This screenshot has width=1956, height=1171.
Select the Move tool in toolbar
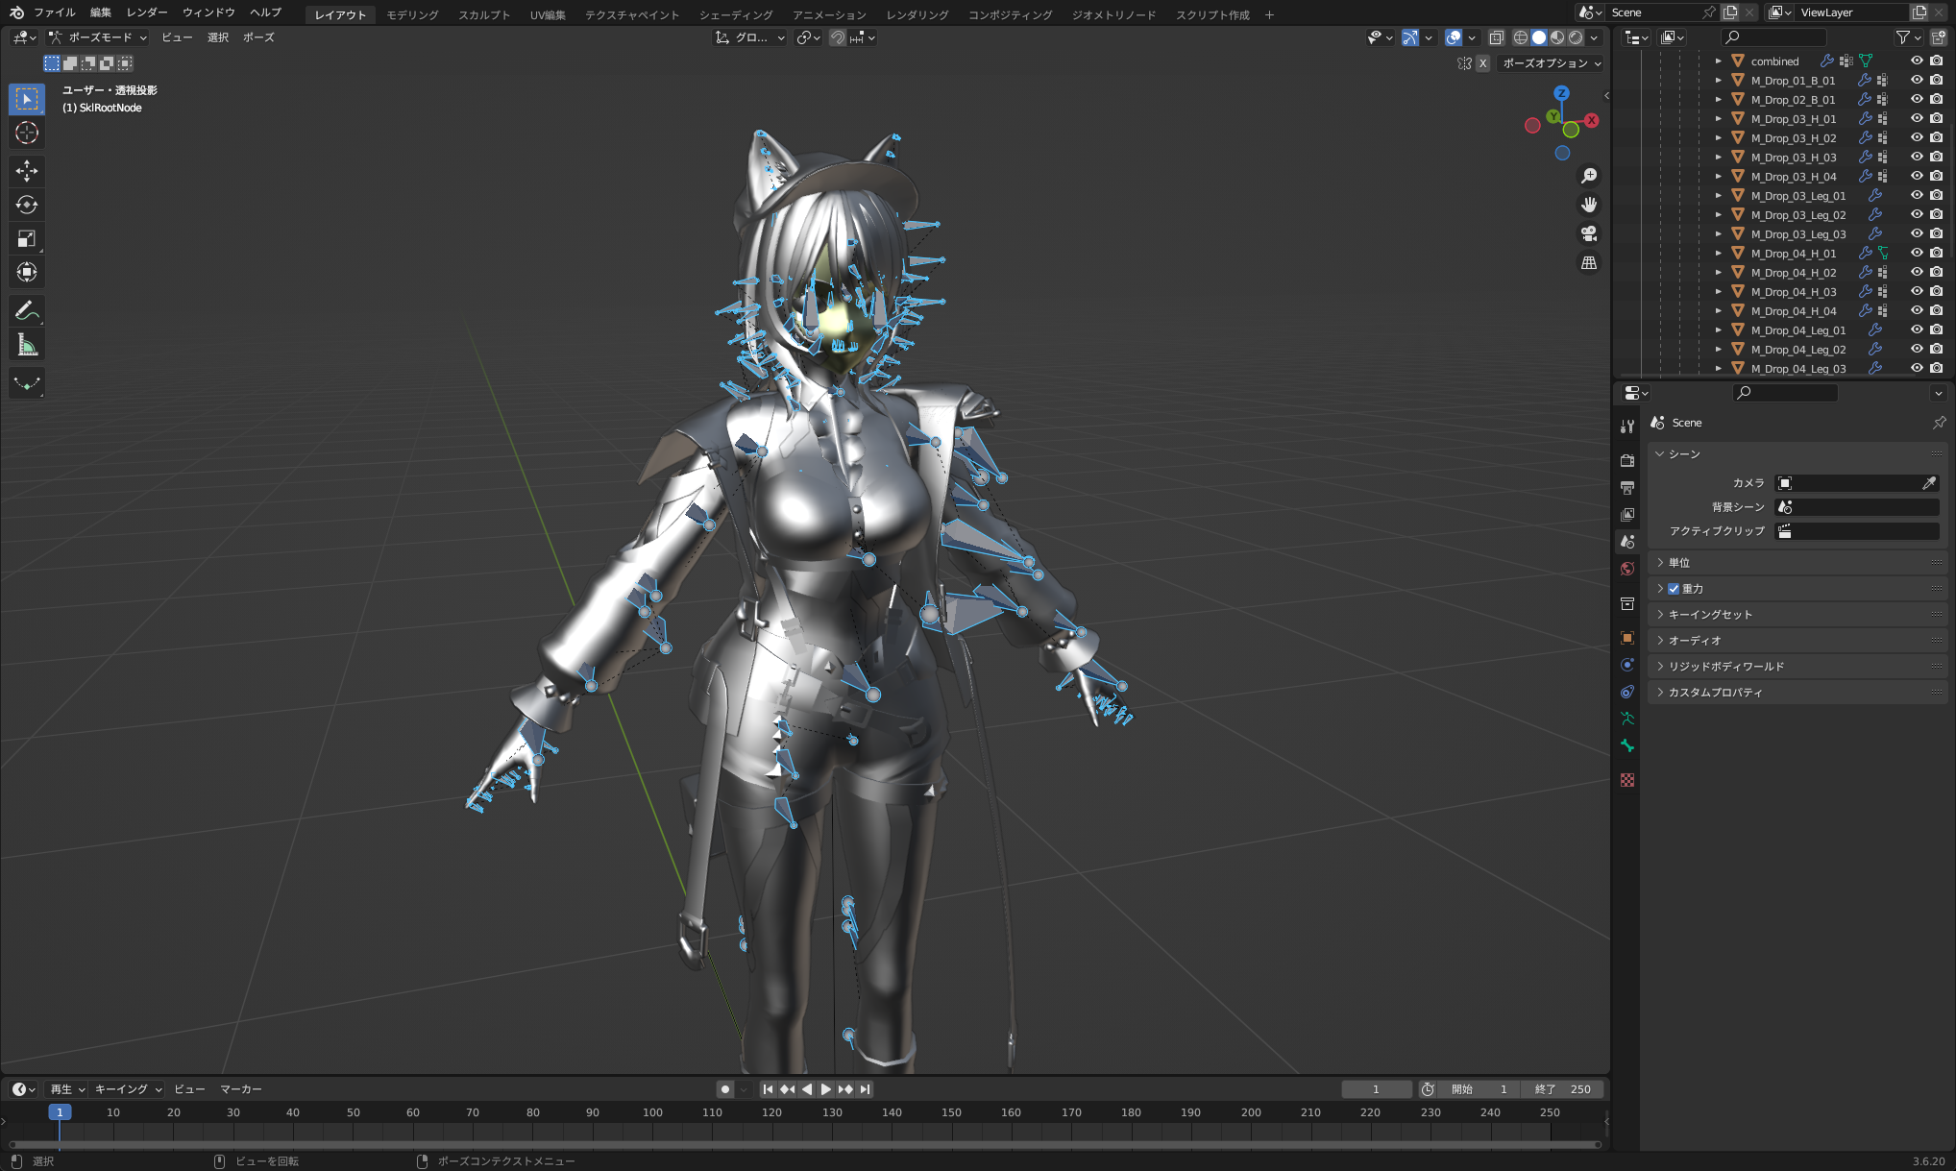(27, 171)
